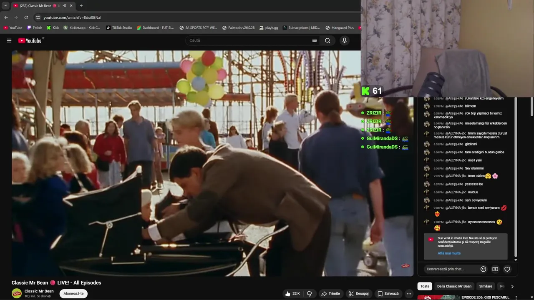Create a clip with Decupaj button
The width and height of the screenshot is (534, 300).
pos(359,294)
